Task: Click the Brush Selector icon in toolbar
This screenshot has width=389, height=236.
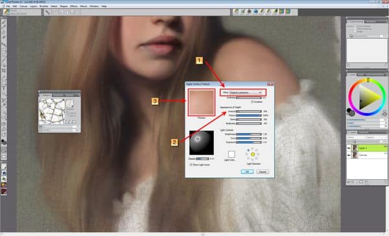Action: (x=6, y=12)
